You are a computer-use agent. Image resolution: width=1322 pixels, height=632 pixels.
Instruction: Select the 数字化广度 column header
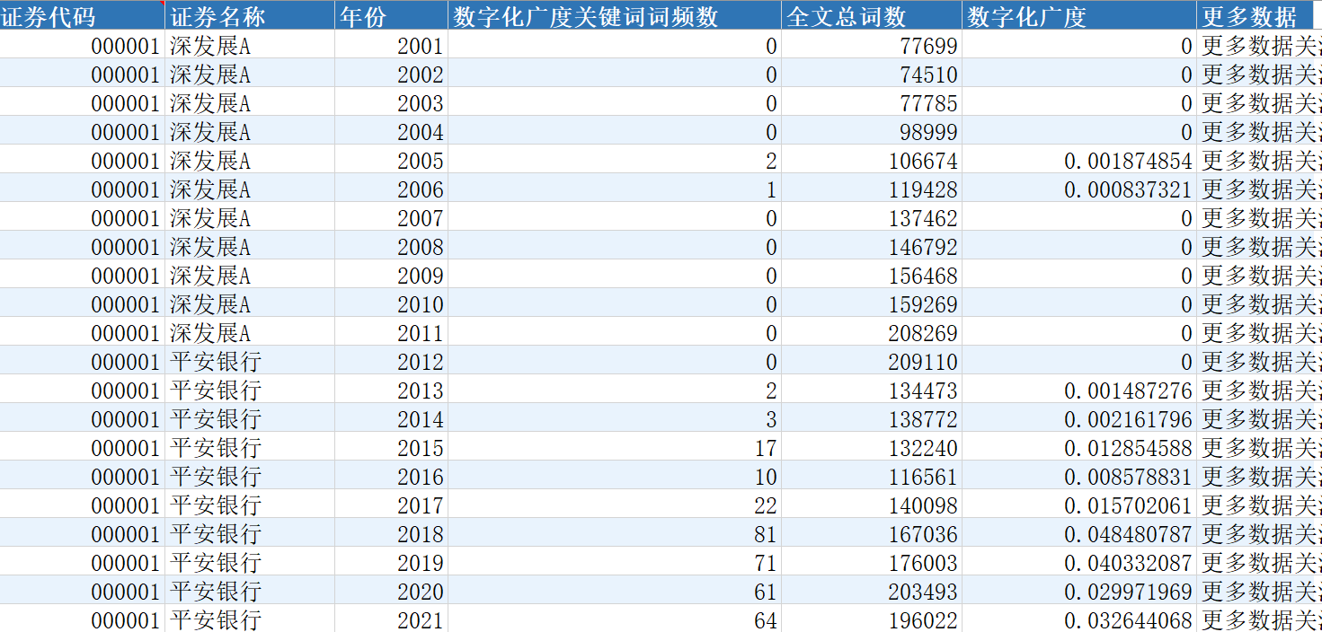click(1079, 15)
